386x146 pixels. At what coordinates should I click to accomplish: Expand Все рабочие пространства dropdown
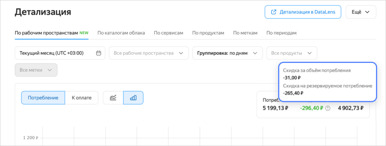pyautogui.click(x=149, y=53)
